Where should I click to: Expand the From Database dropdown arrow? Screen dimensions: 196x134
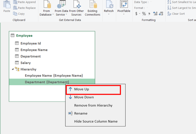(53, 14)
